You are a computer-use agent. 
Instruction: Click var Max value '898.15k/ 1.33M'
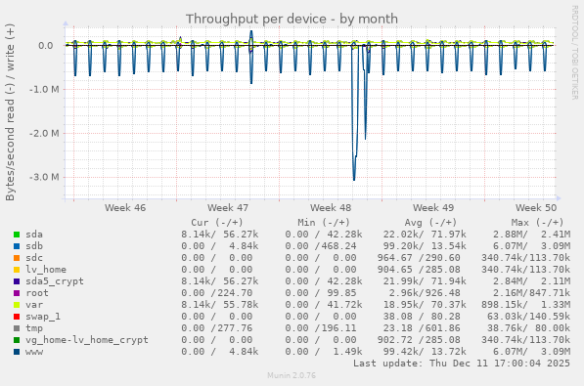[x=525, y=305]
